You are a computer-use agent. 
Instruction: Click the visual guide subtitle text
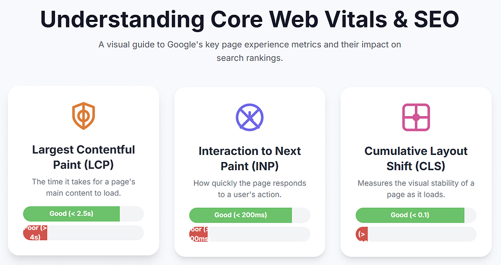(x=249, y=51)
